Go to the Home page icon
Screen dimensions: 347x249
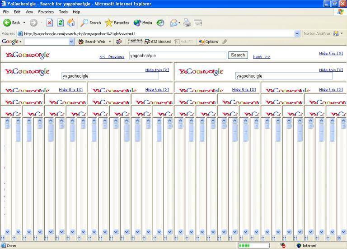click(x=71, y=23)
